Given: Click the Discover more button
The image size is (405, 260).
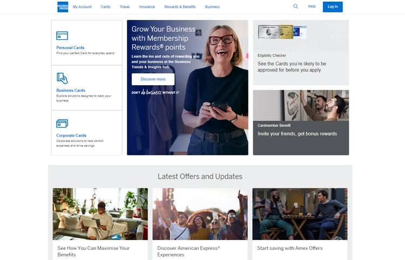Looking at the screenshot, I should point(153,79).
